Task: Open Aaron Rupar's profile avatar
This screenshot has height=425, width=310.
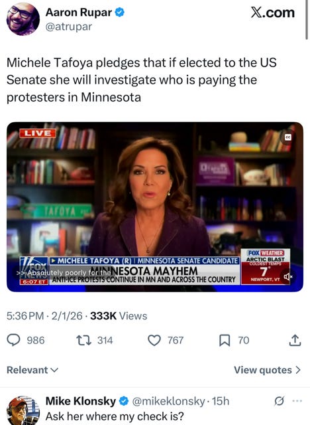Action: (23, 19)
